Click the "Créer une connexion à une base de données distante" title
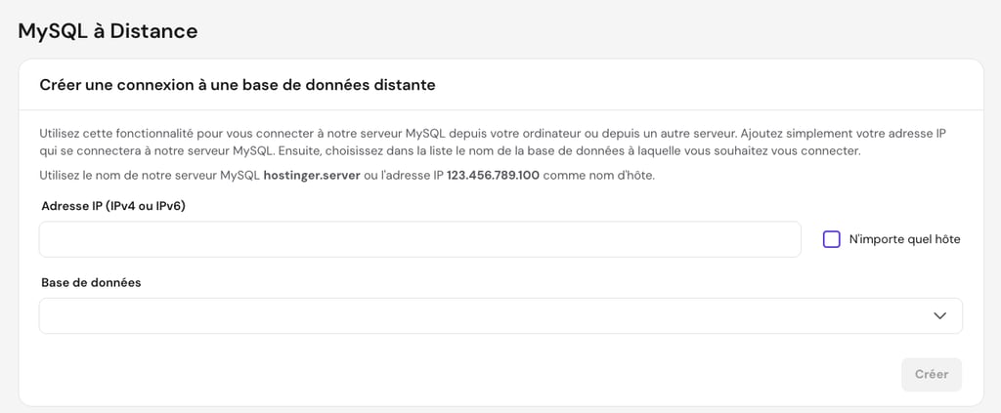The width and height of the screenshot is (1001, 413). point(238,85)
